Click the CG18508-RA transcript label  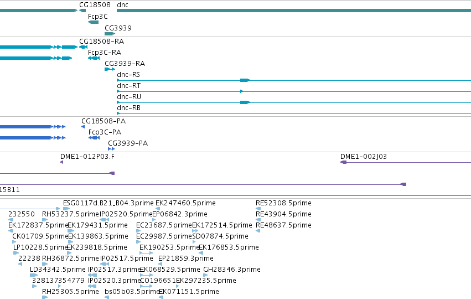coord(101,41)
